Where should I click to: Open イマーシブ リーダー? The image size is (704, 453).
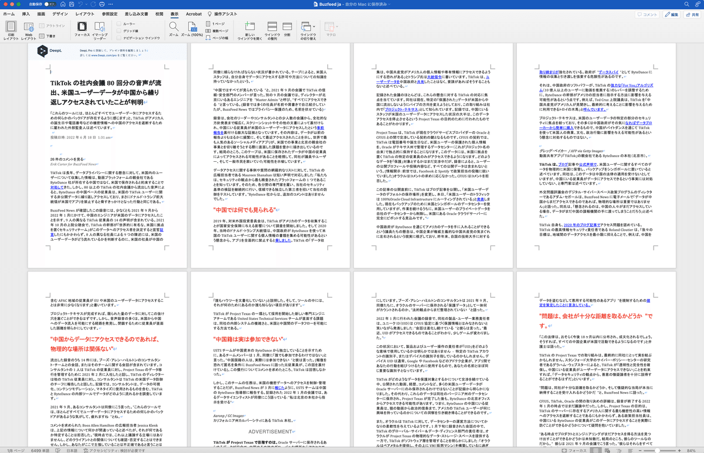[100, 30]
